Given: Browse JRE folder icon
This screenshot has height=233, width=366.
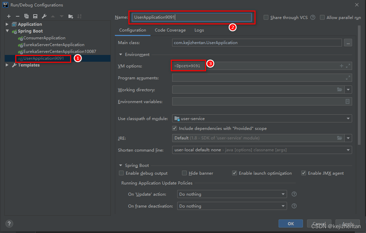Looking at the screenshot, I should pos(340,138).
